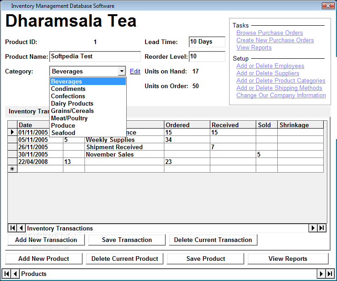The height and width of the screenshot is (281, 337).
Task: Click the Sold column header
Action: tap(266, 125)
